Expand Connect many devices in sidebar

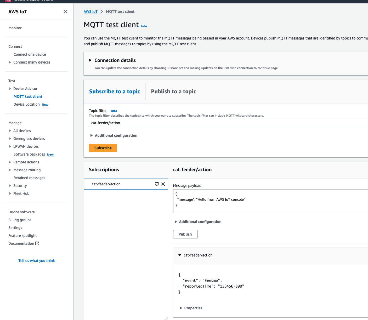[10, 62]
